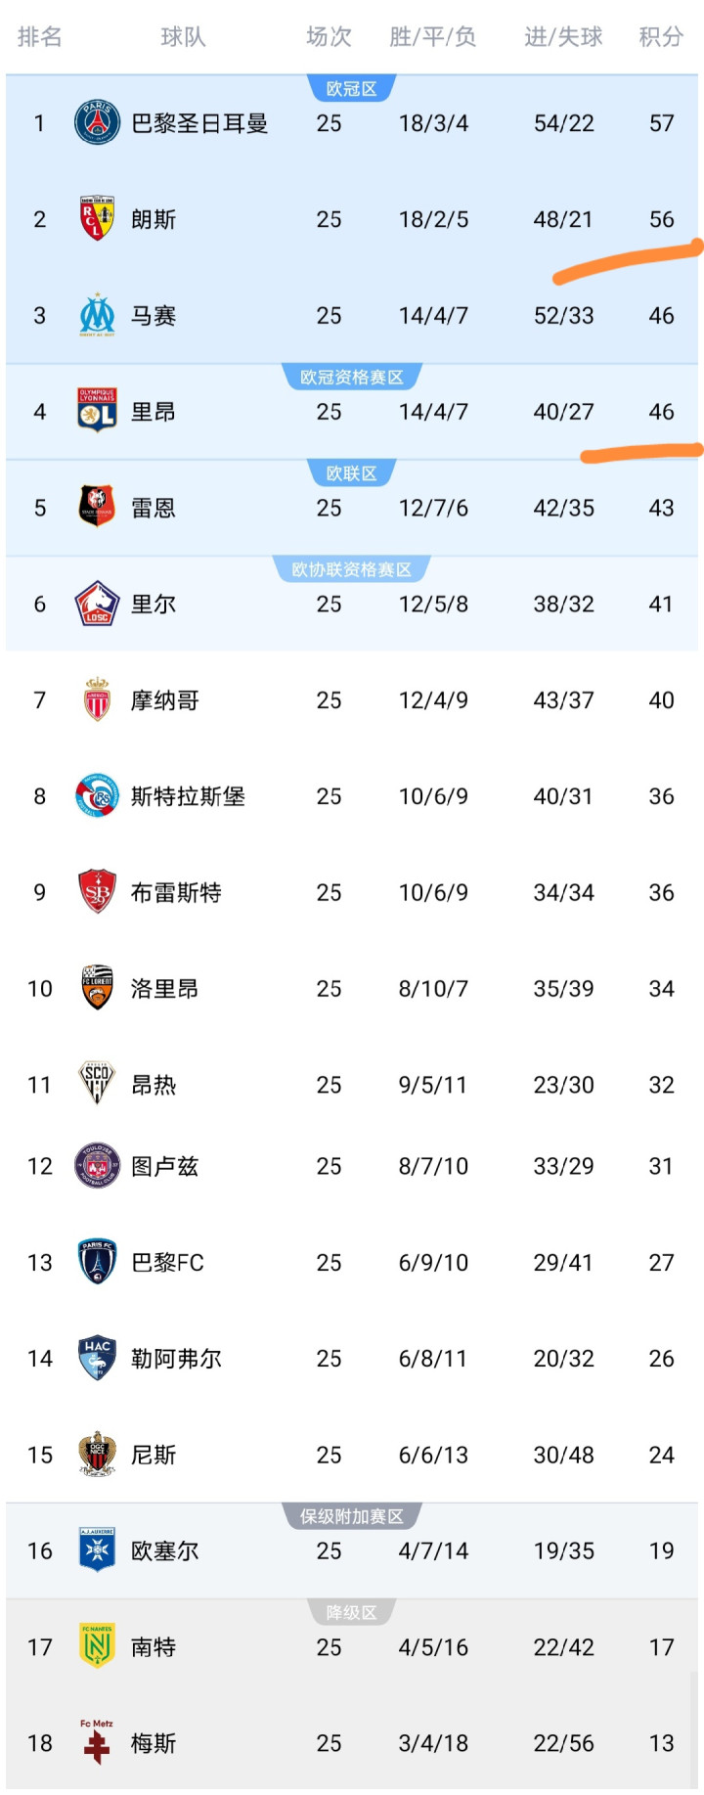Tap the FC Lorient logo
704x1795 pixels.
(x=97, y=988)
